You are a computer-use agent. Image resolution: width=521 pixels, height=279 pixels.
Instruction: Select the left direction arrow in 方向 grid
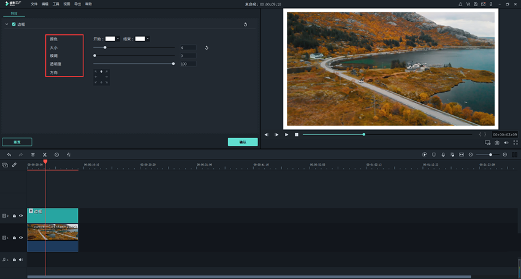point(96,77)
